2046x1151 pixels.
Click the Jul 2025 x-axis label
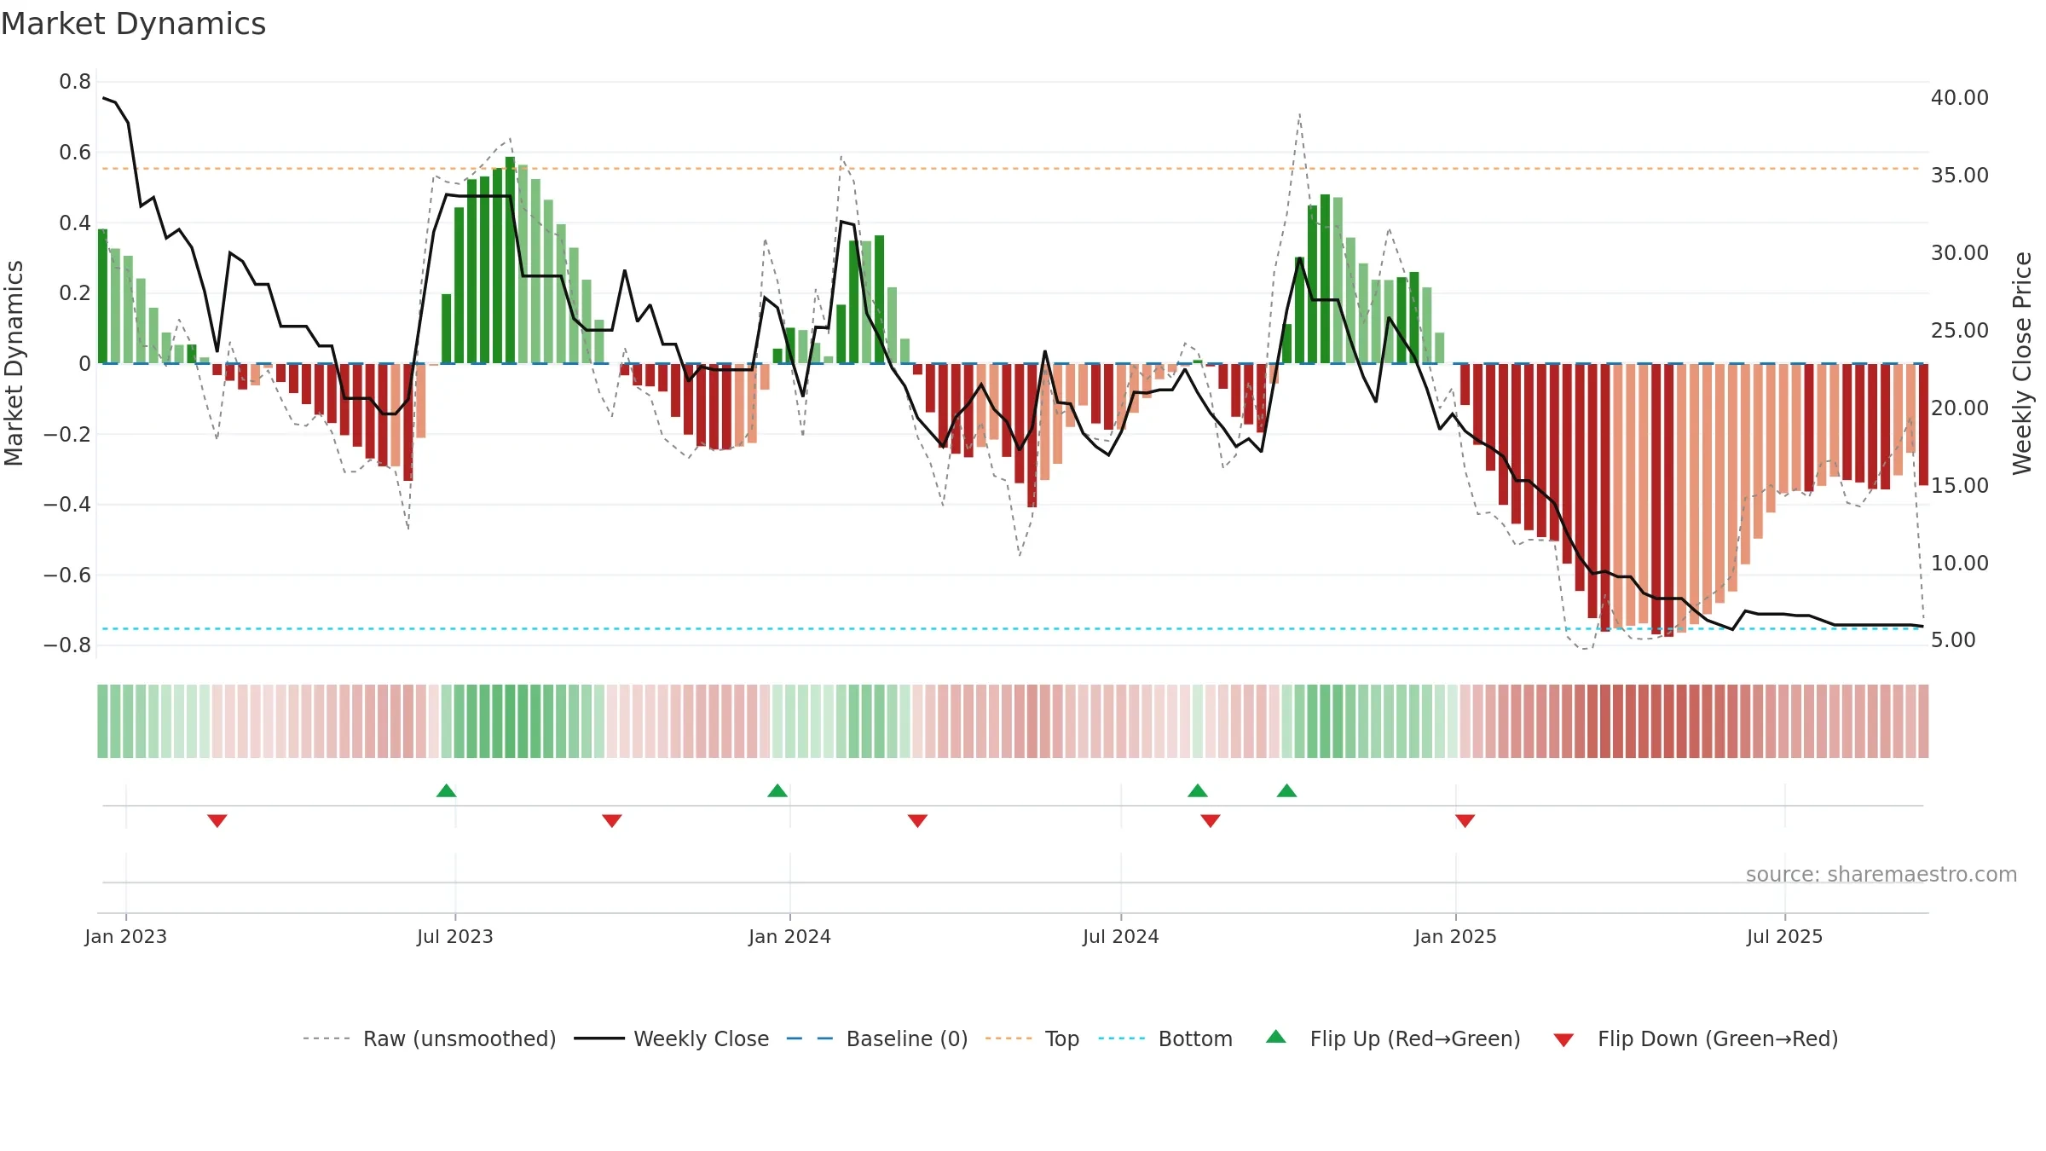tap(1785, 936)
